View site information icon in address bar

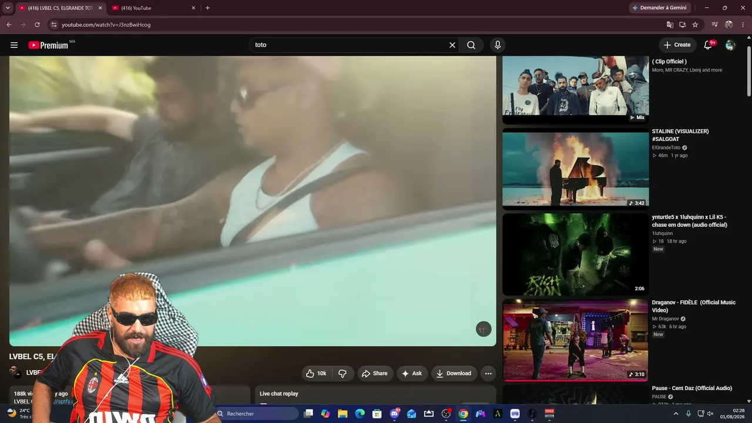click(53, 25)
